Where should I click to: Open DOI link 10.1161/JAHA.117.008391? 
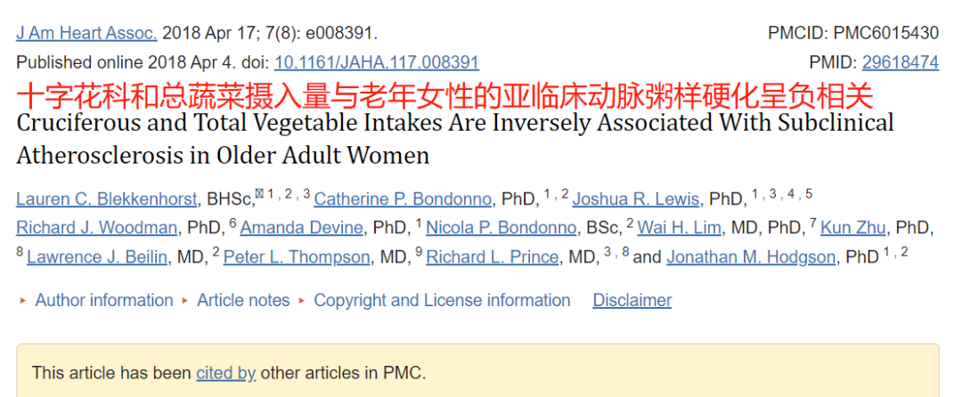tap(376, 62)
